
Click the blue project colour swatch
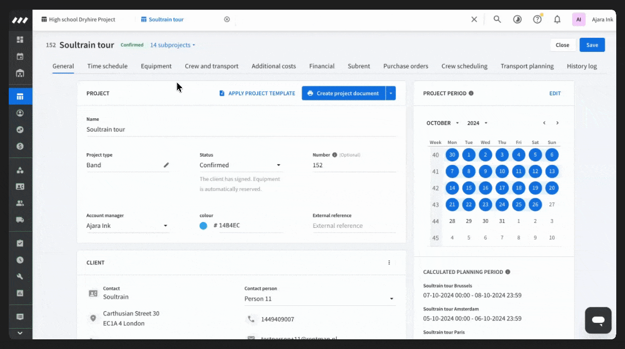(203, 226)
